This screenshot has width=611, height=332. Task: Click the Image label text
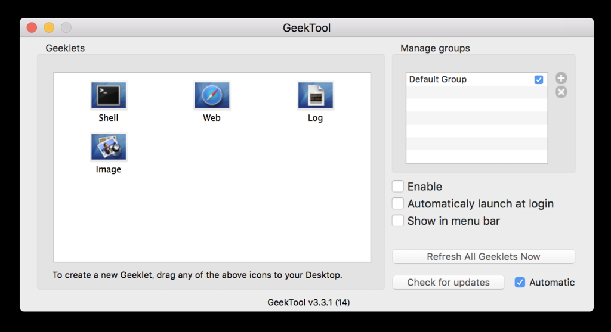[109, 170]
